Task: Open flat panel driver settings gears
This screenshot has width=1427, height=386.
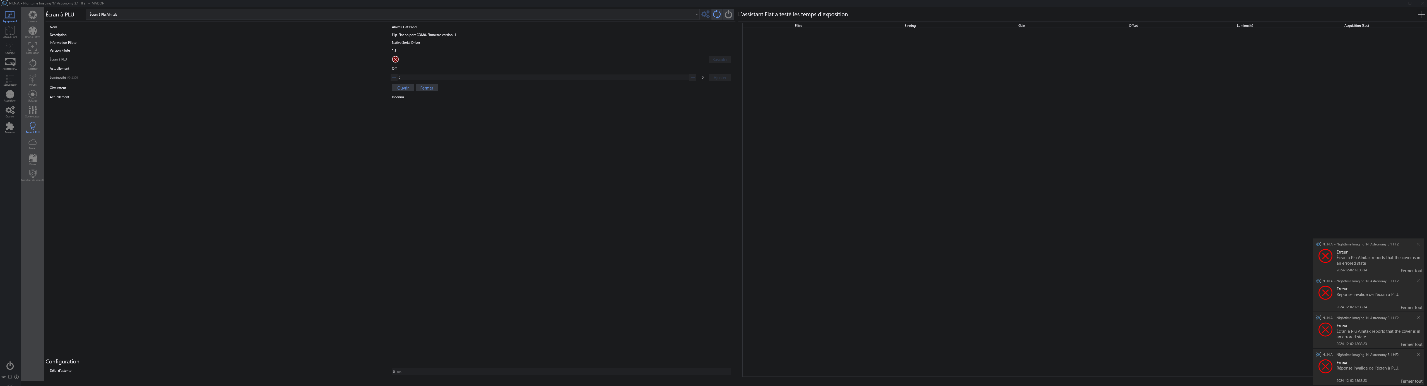Action: click(x=705, y=15)
